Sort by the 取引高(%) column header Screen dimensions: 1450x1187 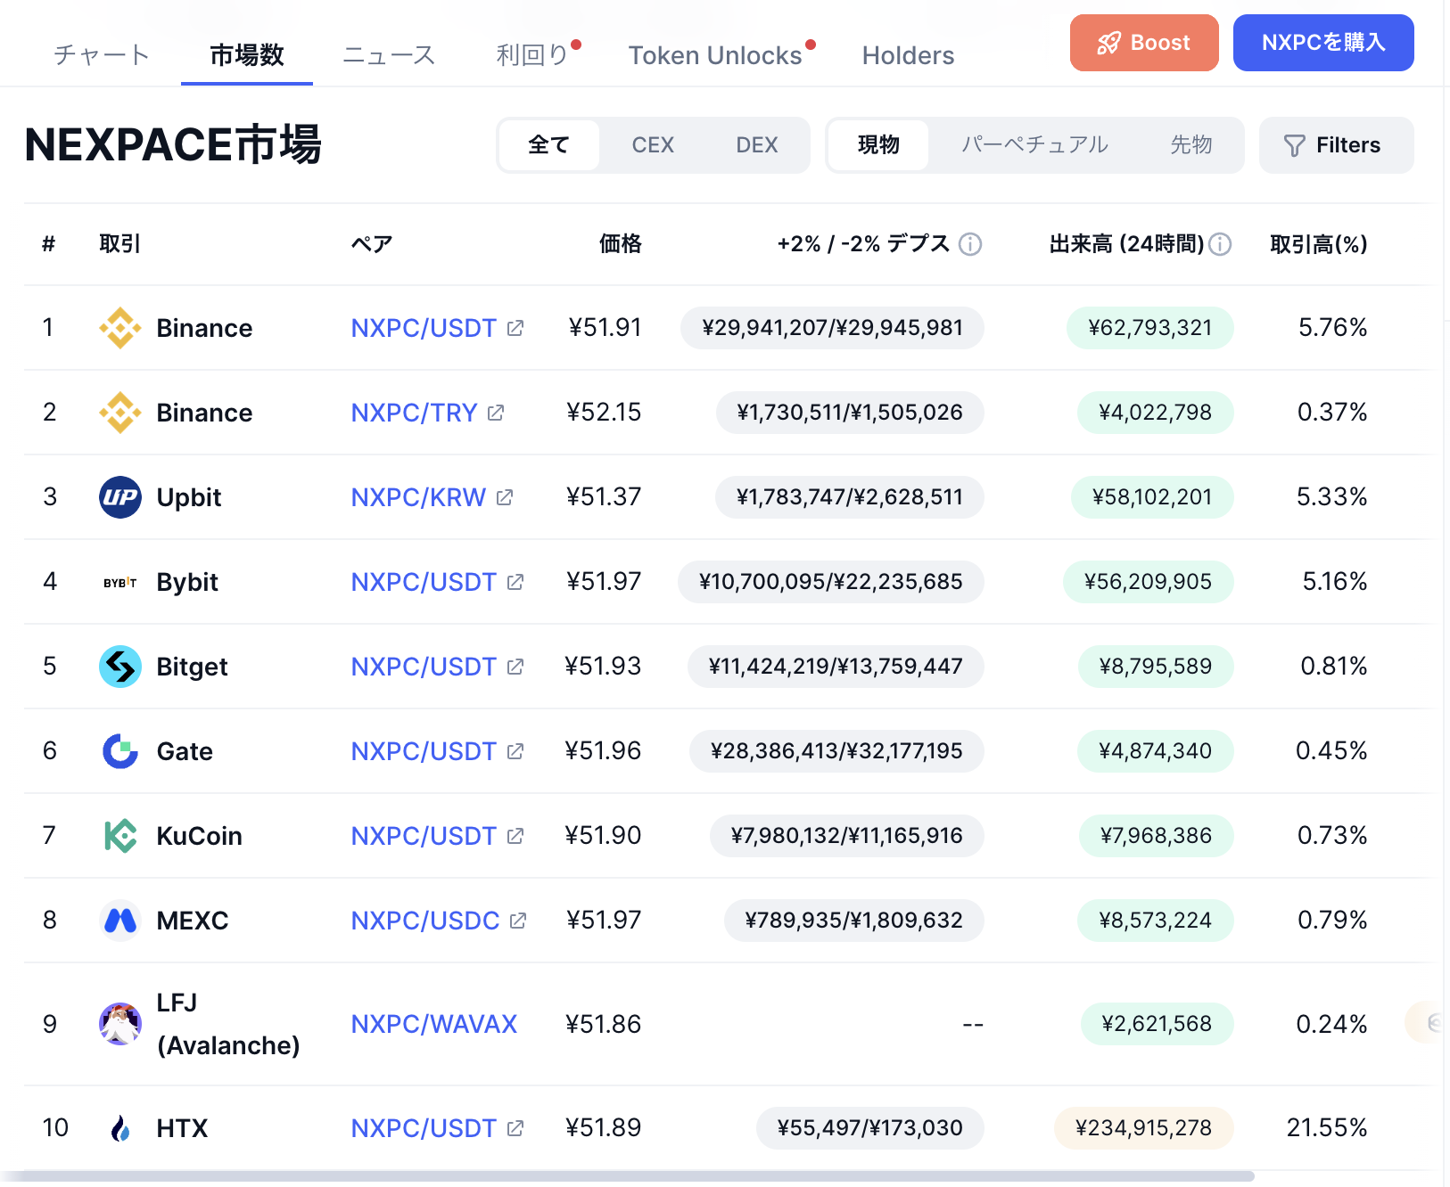[1318, 244]
